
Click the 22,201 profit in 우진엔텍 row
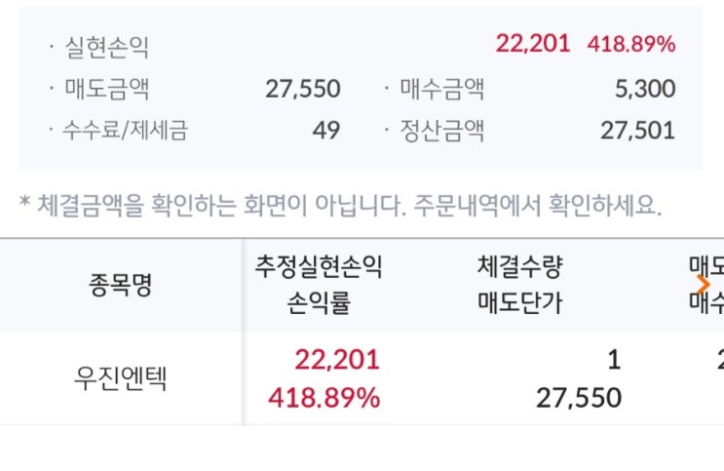[x=336, y=360]
